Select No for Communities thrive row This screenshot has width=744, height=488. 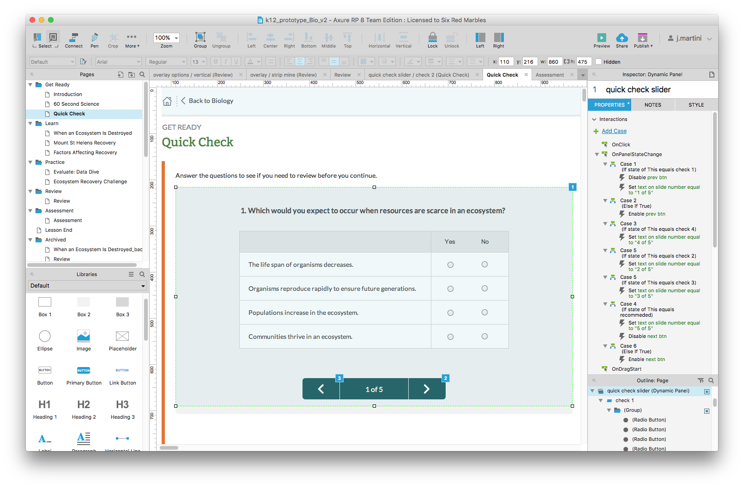(484, 337)
